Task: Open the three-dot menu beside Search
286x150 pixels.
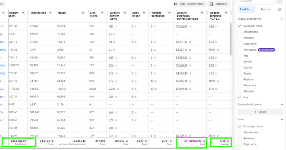Action: [279, 1]
